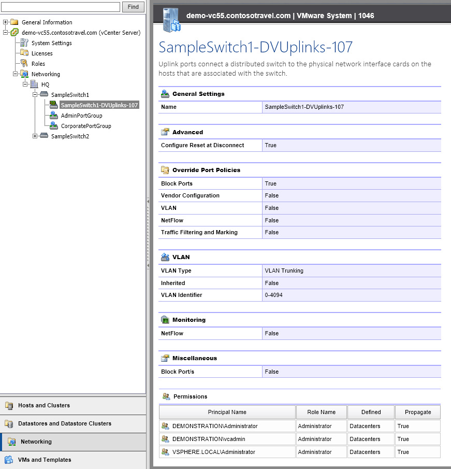
Task: Click the 0-4094 VLAN Identifier value
Action: (273, 295)
